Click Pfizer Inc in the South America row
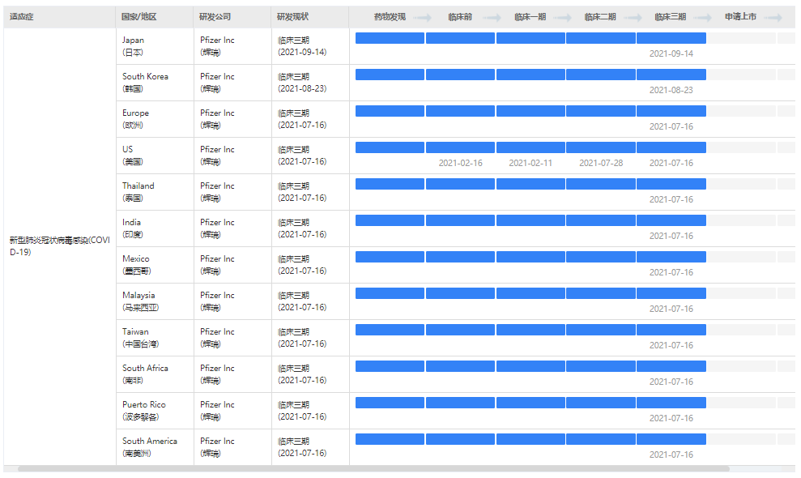This screenshot has height=478, width=801. pos(217,442)
